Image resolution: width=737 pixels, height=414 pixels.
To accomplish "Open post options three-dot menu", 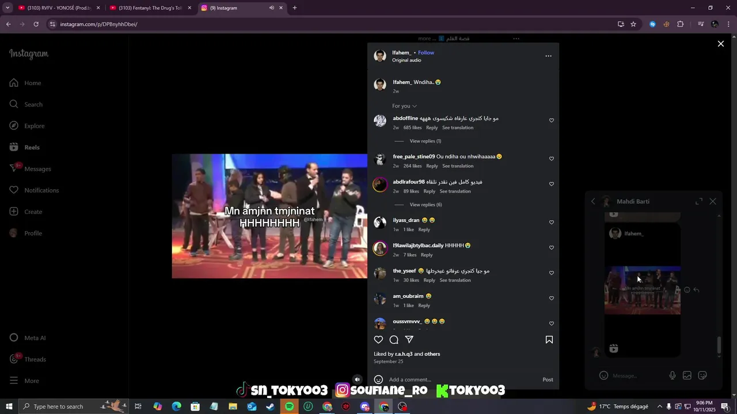I will pyautogui.click(x=548, y=56).
